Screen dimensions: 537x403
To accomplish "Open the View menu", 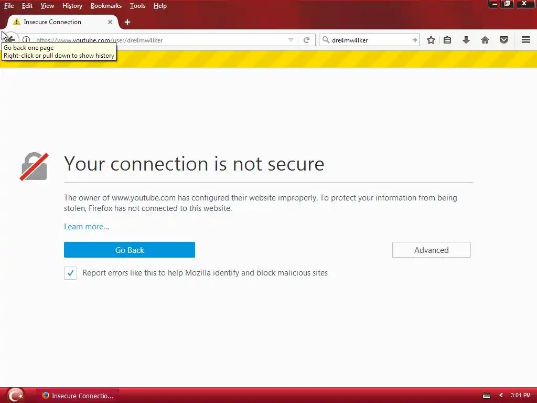I will (47, 6).
